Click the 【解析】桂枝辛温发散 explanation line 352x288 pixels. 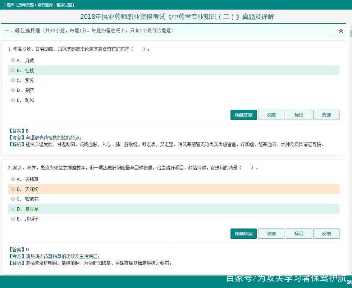(166, 144)
